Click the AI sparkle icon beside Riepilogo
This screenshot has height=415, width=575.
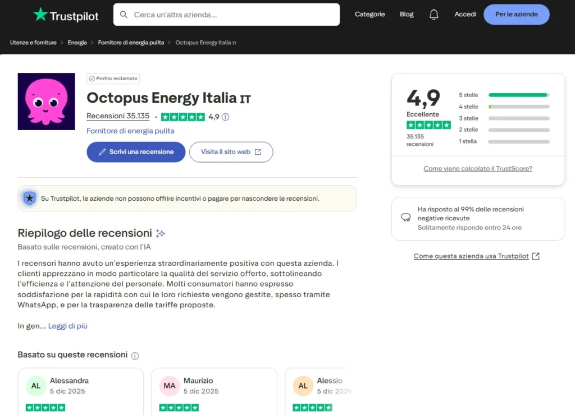pos(161,233)
